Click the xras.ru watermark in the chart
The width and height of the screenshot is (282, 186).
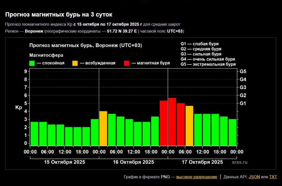[x=240, y=162]
